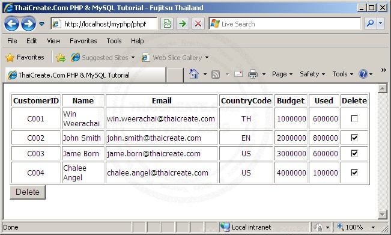The image size is (391, 235).
Task: Click the page icon in address bar
Action: [56, 24]
